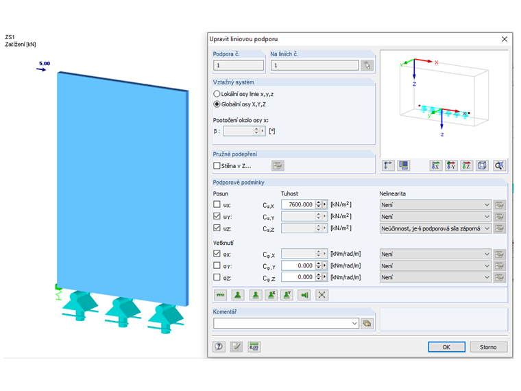Screen dimensions: 521x391
Task: Check the uX displacement support
Action: pos(217,204)
